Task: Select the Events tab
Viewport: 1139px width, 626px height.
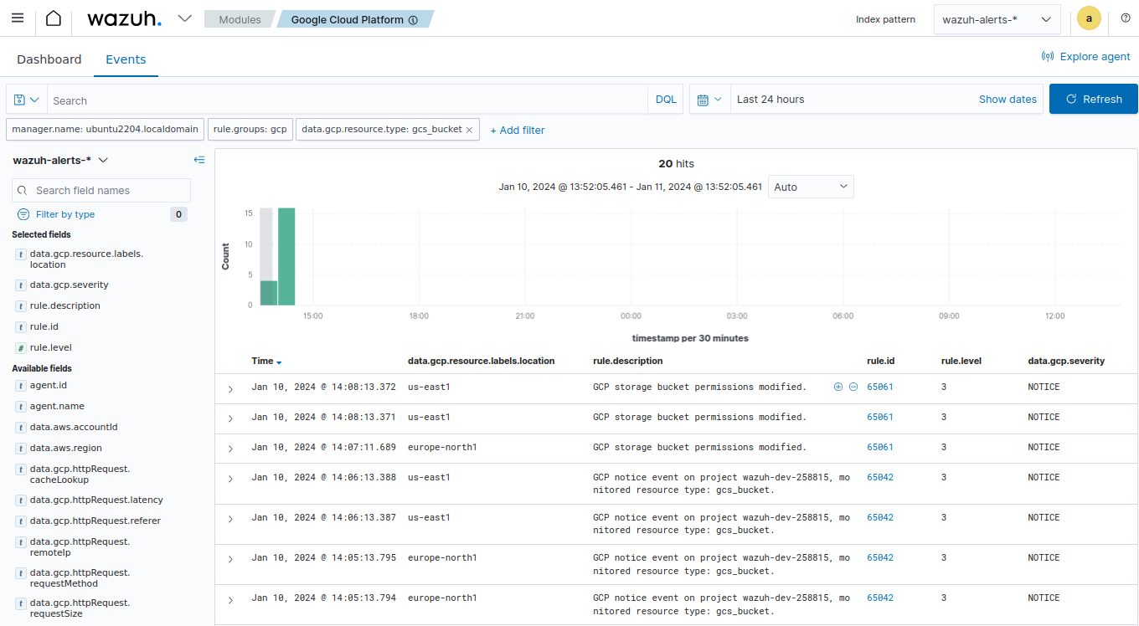Action: pos(126,59)
